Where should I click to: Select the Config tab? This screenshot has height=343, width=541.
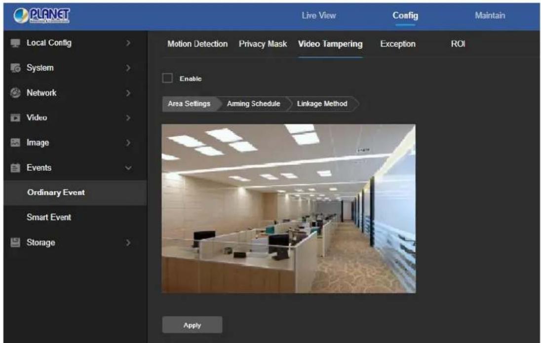pos(405,15)
